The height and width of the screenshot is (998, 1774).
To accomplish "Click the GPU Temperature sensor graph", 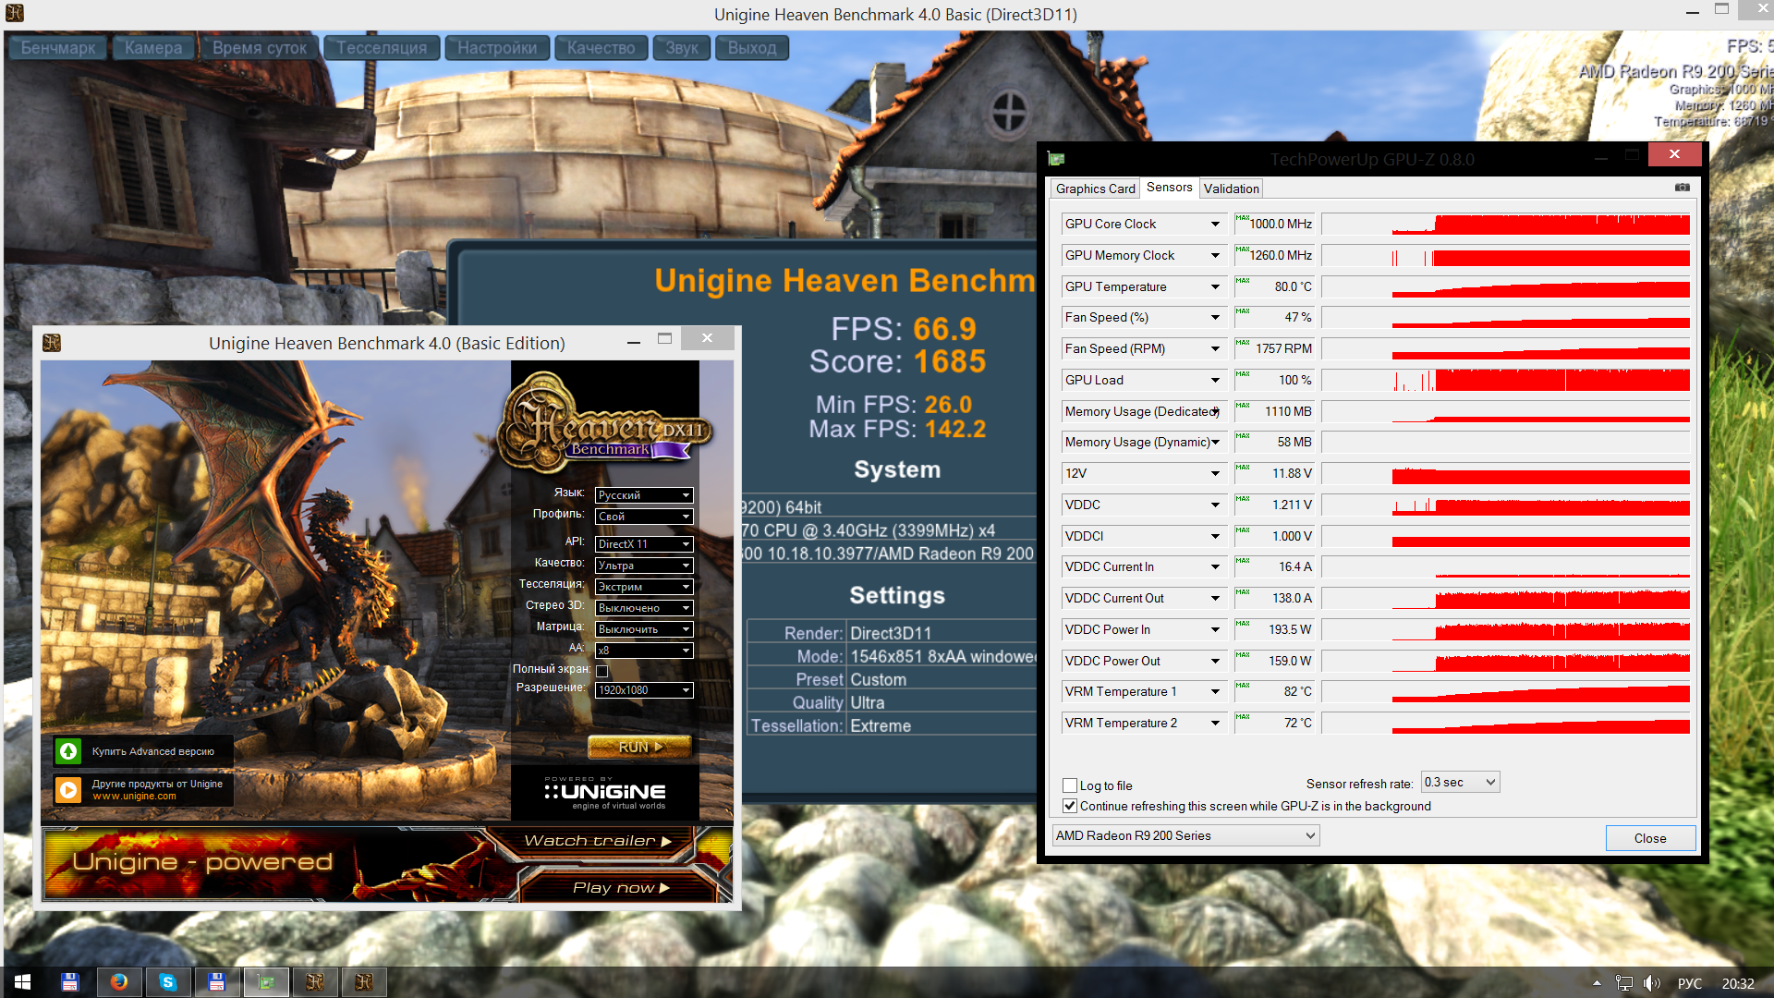I will (1505, 287).
